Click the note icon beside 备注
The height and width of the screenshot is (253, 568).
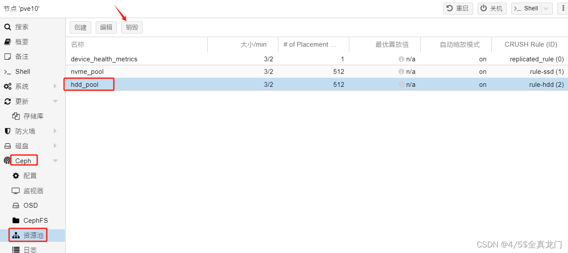pyautogui.click(x=7, y=57)
